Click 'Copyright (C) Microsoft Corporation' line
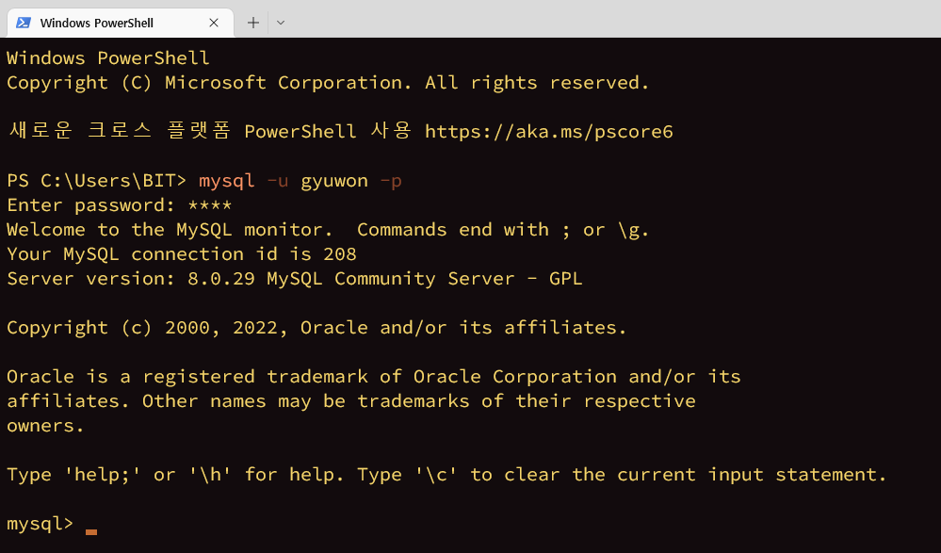Viewport: 941px width, 553px height. click(x=328, y=82)
